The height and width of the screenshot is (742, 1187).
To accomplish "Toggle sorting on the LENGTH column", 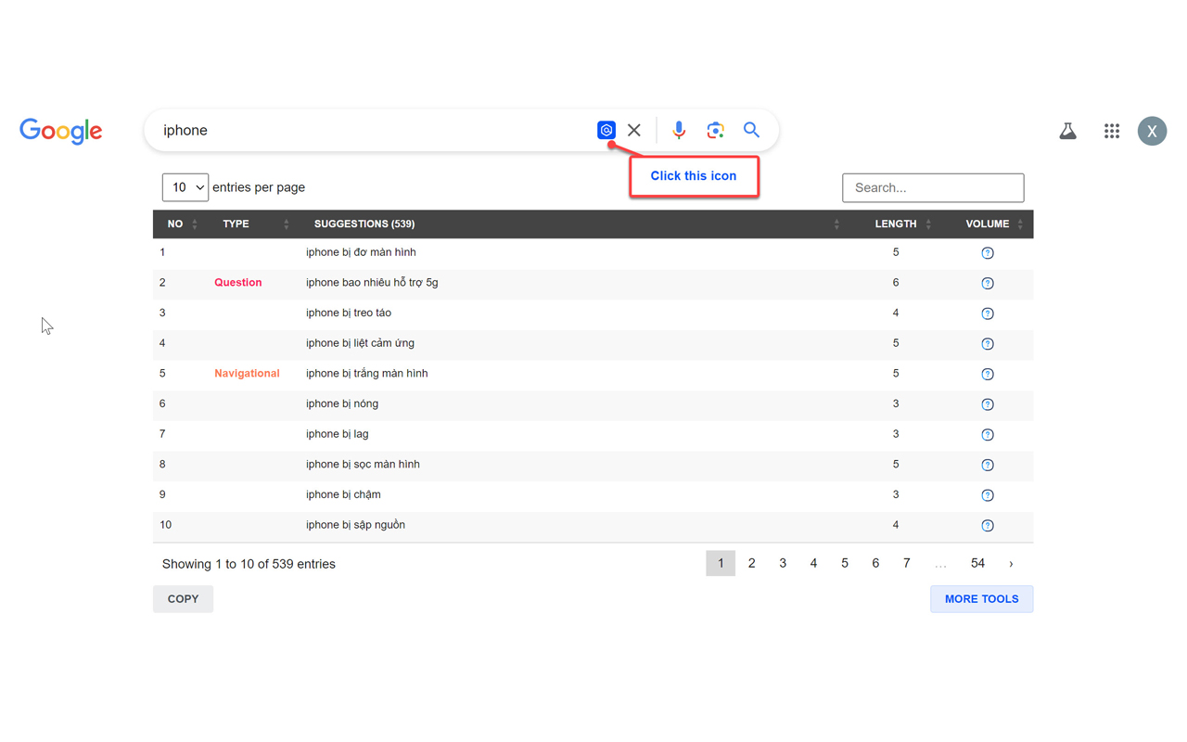I will pos(929,224).
